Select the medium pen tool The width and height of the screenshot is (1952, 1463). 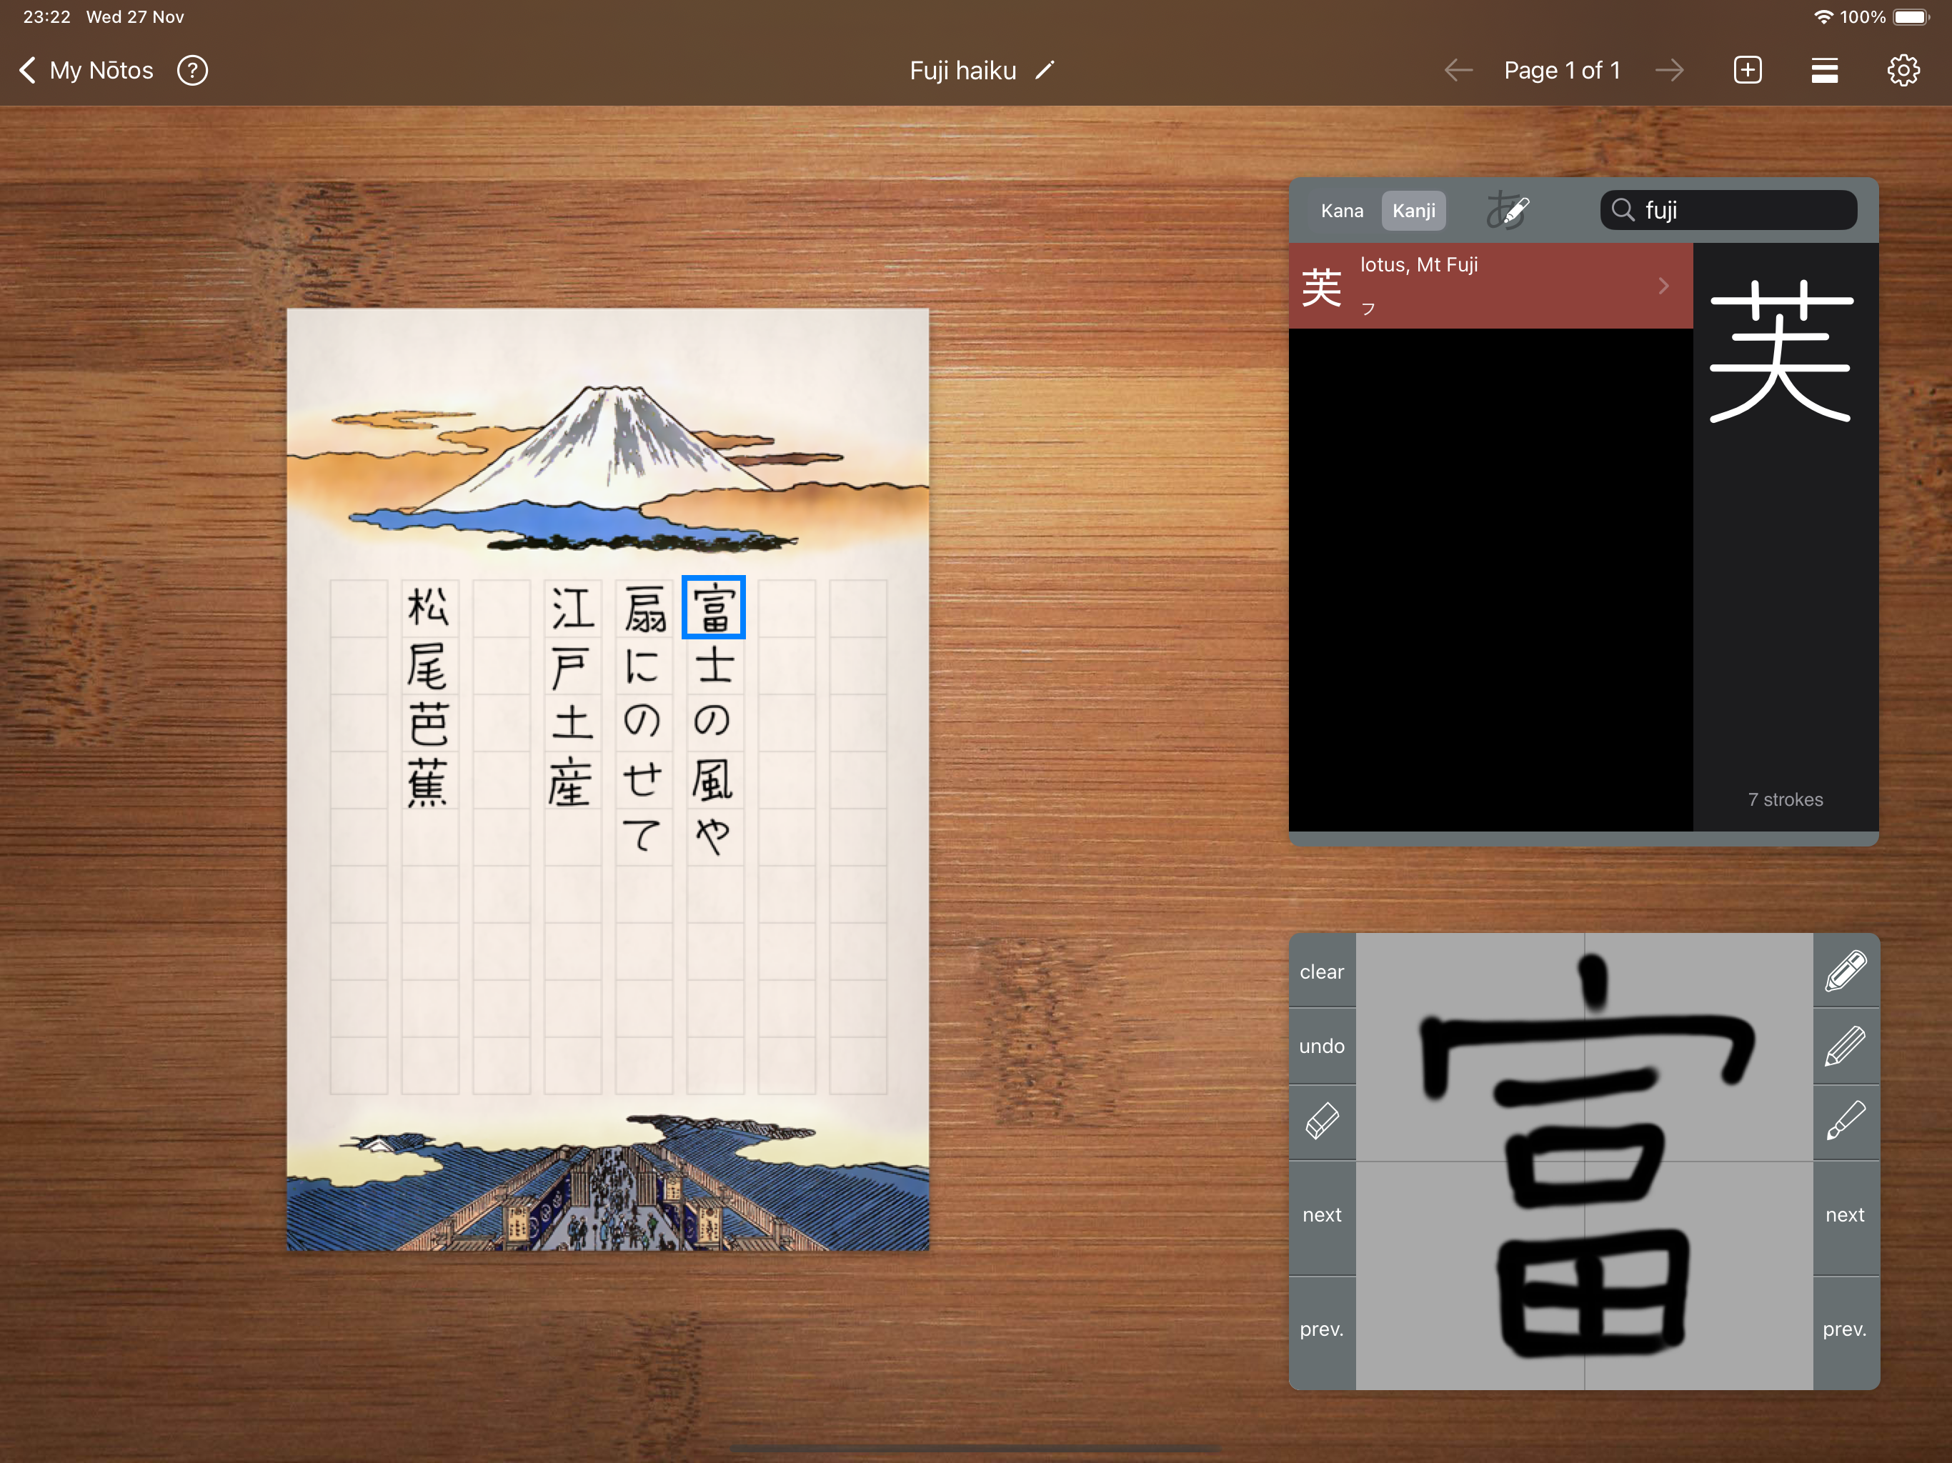(x=1846, y=1047)
